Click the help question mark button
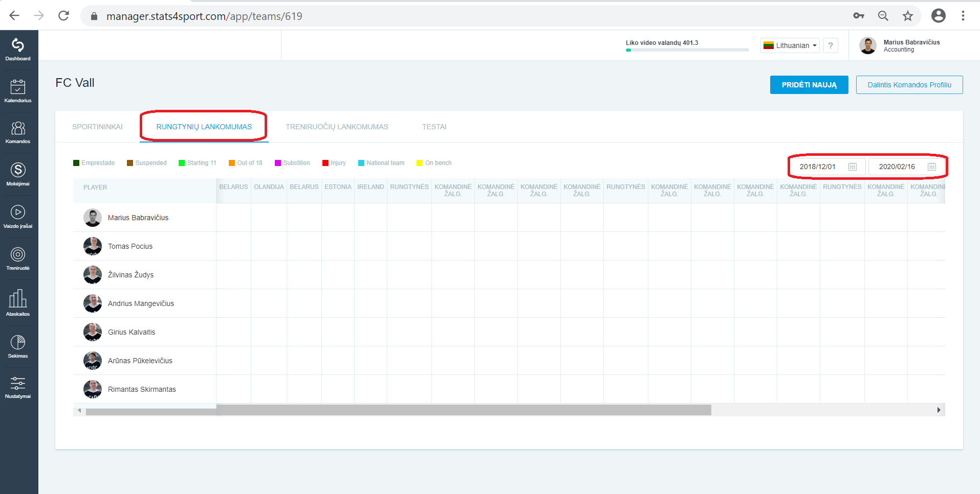The image size is (980, 494). pyautogui.click(x=831, y=45)
